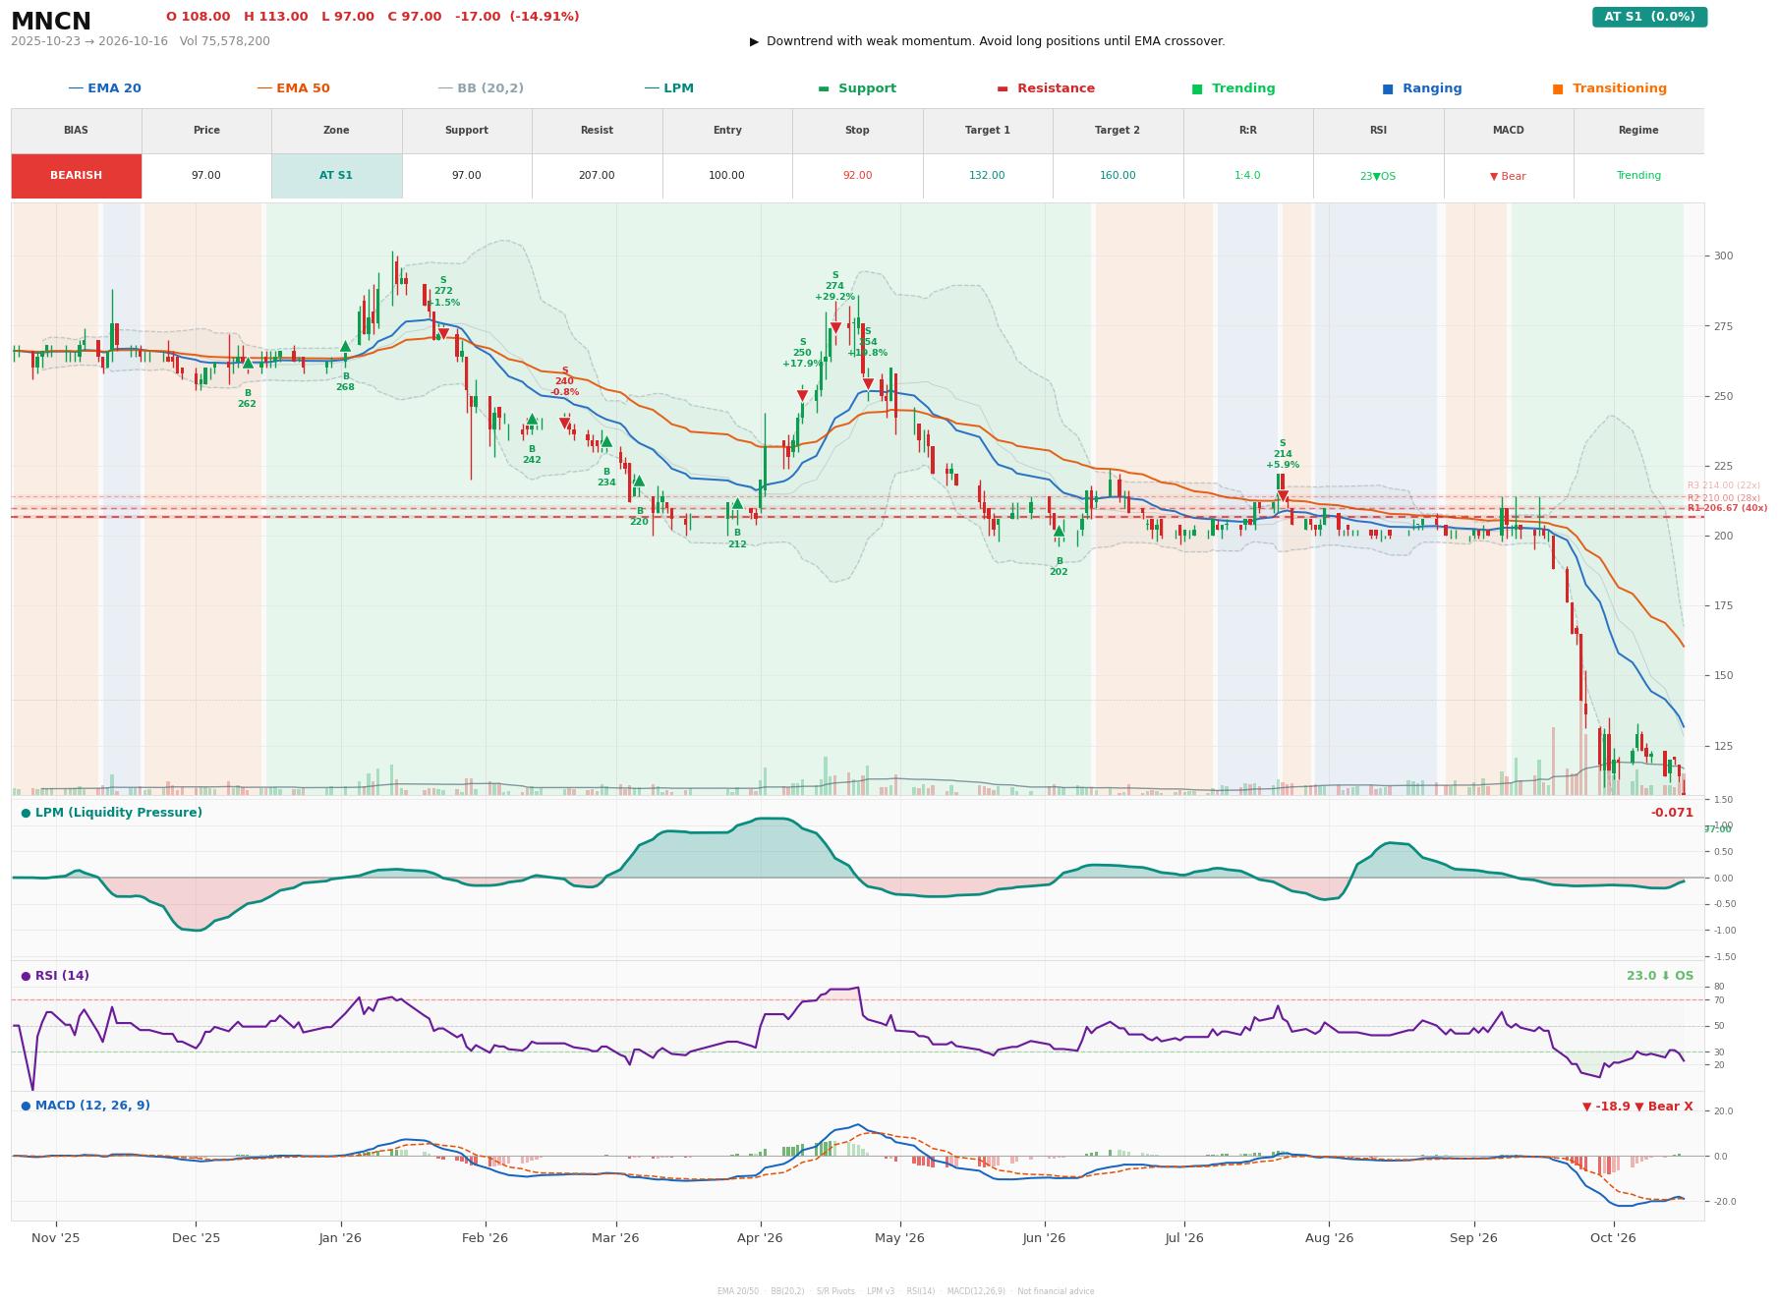Toggle the EMA 20 legend entry
This screenshot has width=1778, height=1307.
point(104,88)
